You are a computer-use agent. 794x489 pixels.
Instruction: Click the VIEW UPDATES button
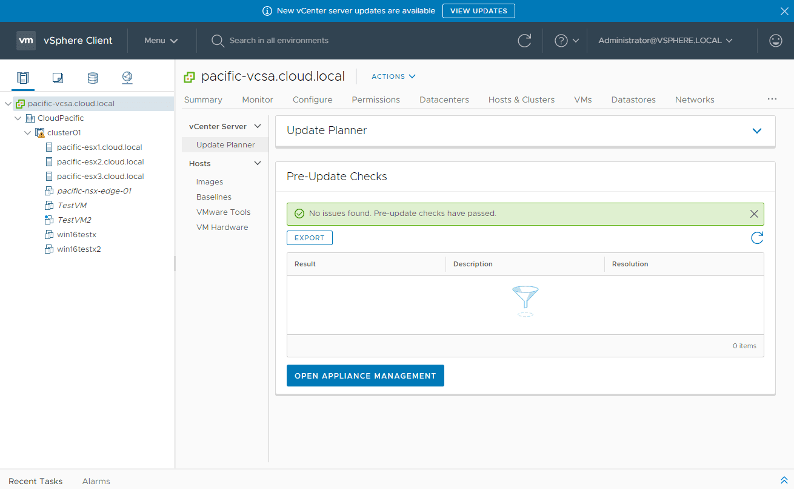coord(479,11)
